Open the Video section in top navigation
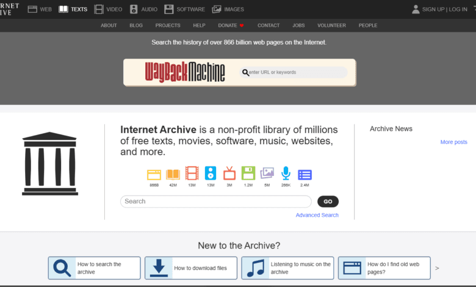 [108, 9]
